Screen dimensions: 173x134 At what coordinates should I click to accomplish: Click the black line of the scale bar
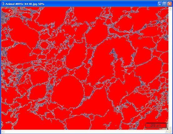click(156, 123)
